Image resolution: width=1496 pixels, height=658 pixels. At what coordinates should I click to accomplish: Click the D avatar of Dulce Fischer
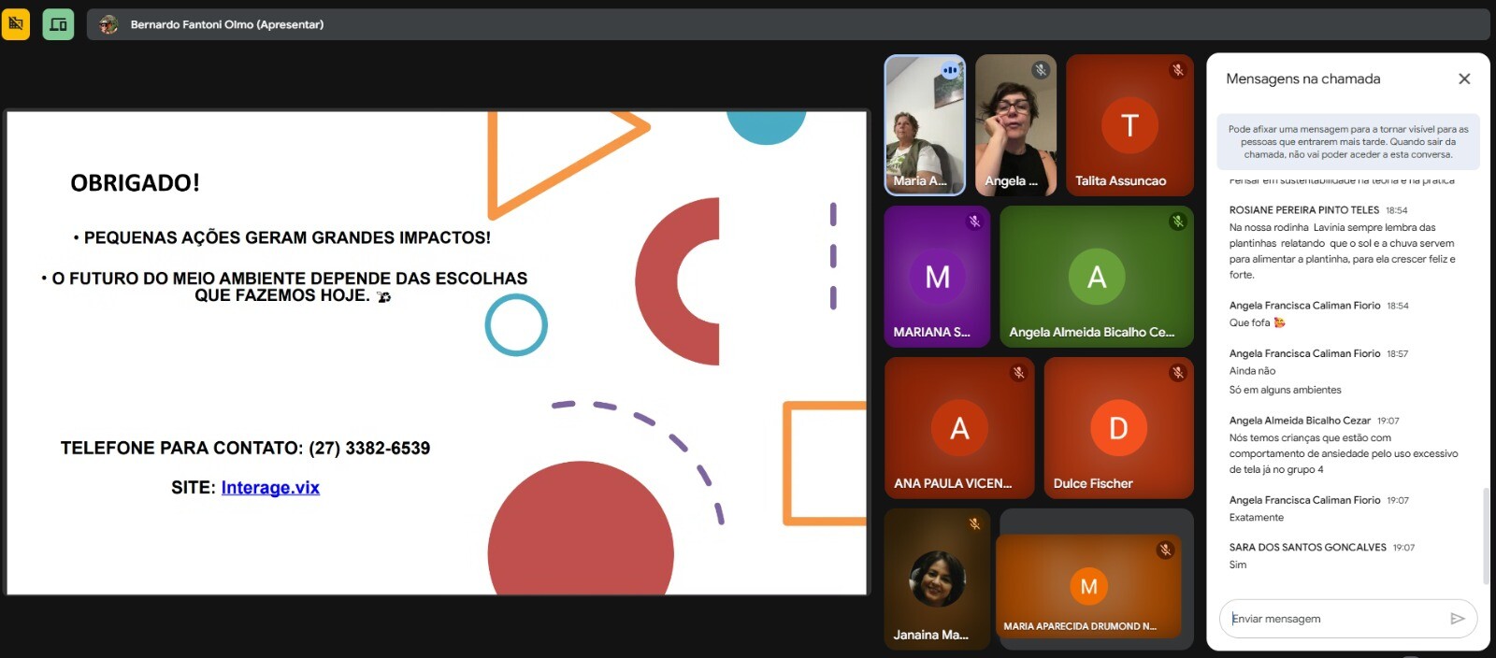(x=1118, y=428)
